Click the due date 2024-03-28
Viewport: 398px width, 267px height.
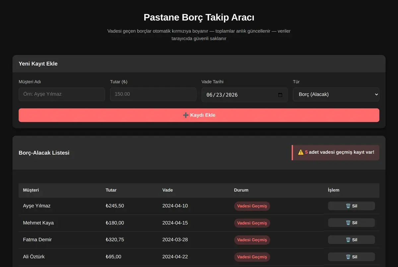coord(175,240)
